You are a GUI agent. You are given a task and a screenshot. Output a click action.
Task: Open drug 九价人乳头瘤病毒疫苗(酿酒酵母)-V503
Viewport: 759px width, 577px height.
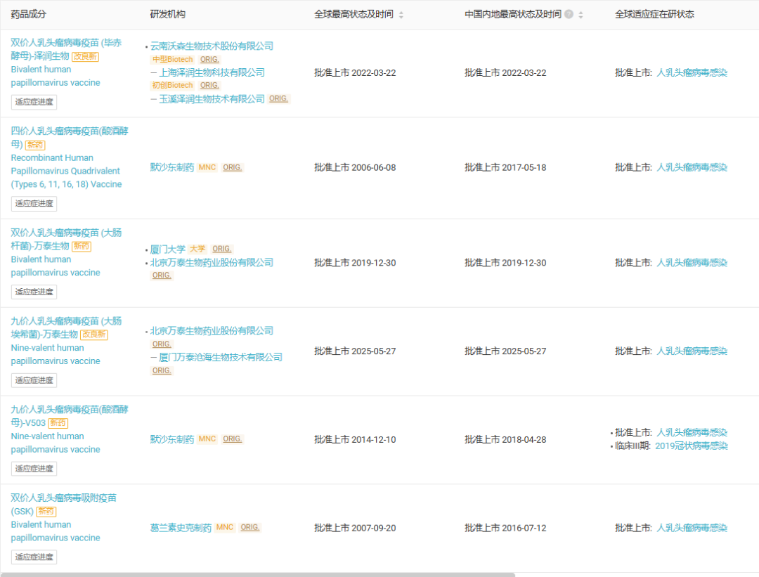pos(69,416)
